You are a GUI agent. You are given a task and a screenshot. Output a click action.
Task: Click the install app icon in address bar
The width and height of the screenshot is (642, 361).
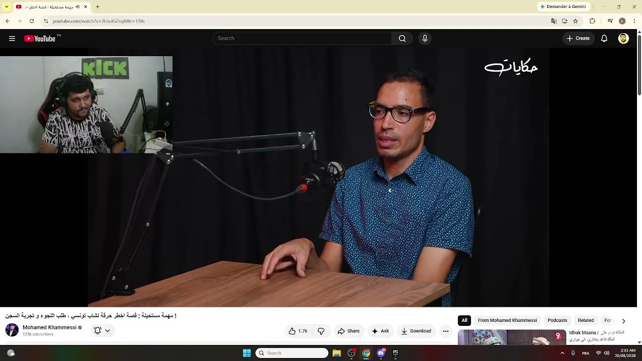point(564,21)
